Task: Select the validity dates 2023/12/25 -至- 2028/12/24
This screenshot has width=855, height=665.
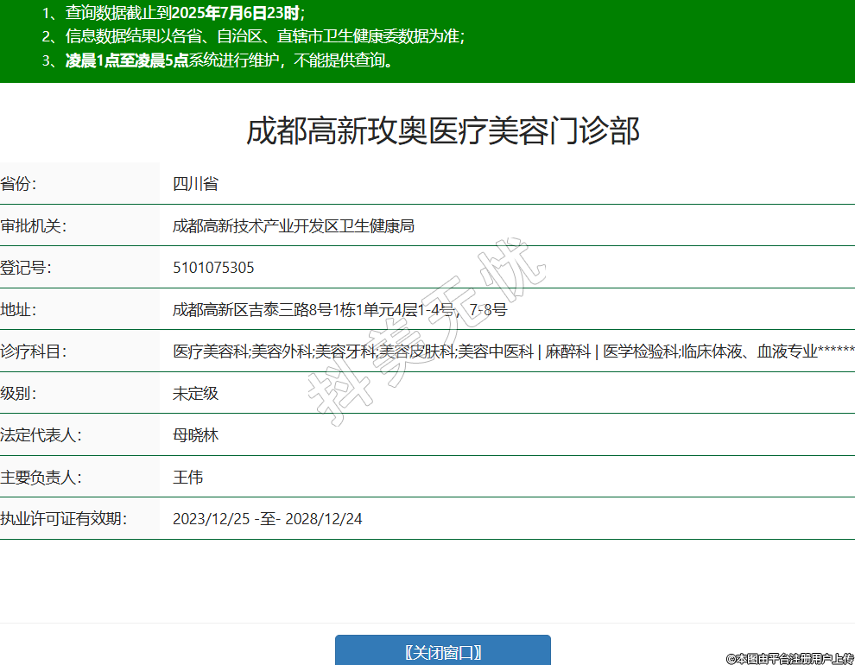Action: (x=268, y=519)
